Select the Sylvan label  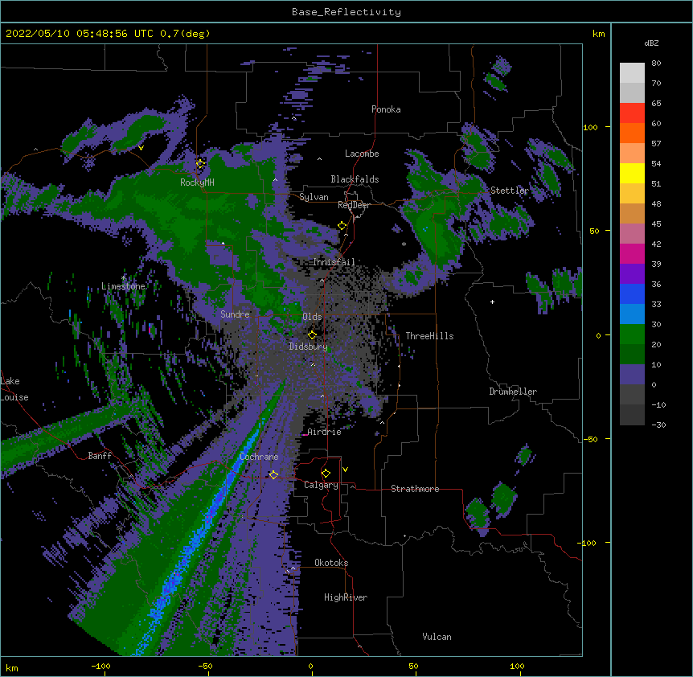click(314, 197)
